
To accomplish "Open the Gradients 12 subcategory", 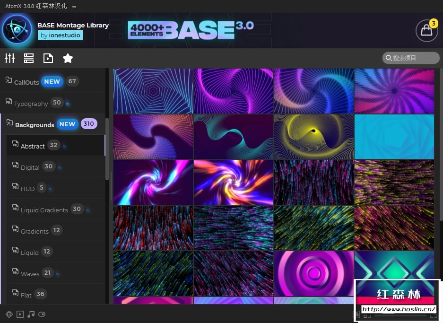I will [56, 231].
